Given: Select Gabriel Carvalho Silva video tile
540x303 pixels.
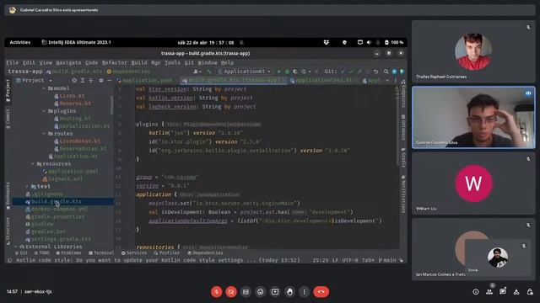Looking at the screenshot, I should 473,118.
